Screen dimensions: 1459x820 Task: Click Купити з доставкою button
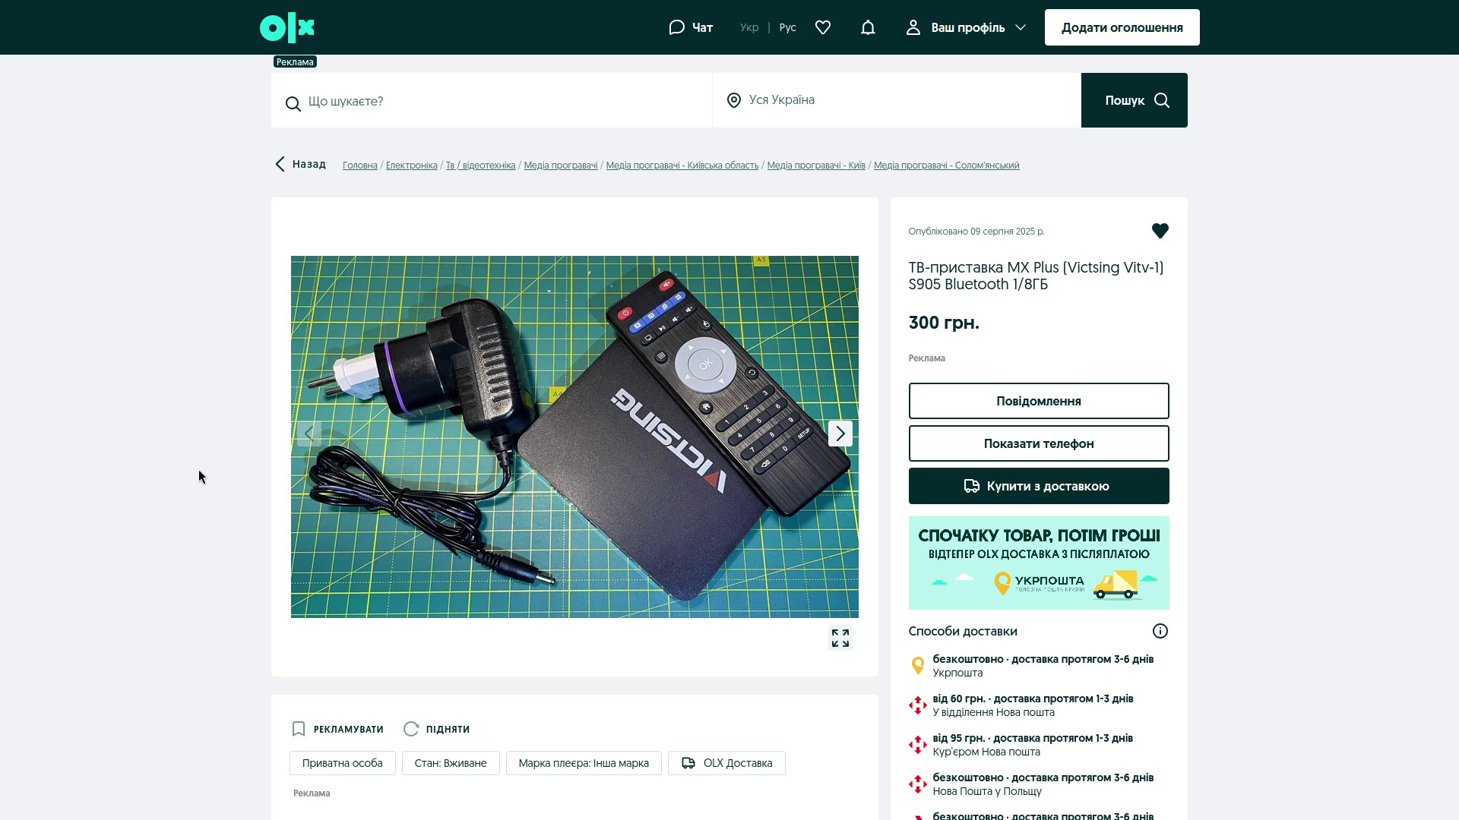(1038, 486)
